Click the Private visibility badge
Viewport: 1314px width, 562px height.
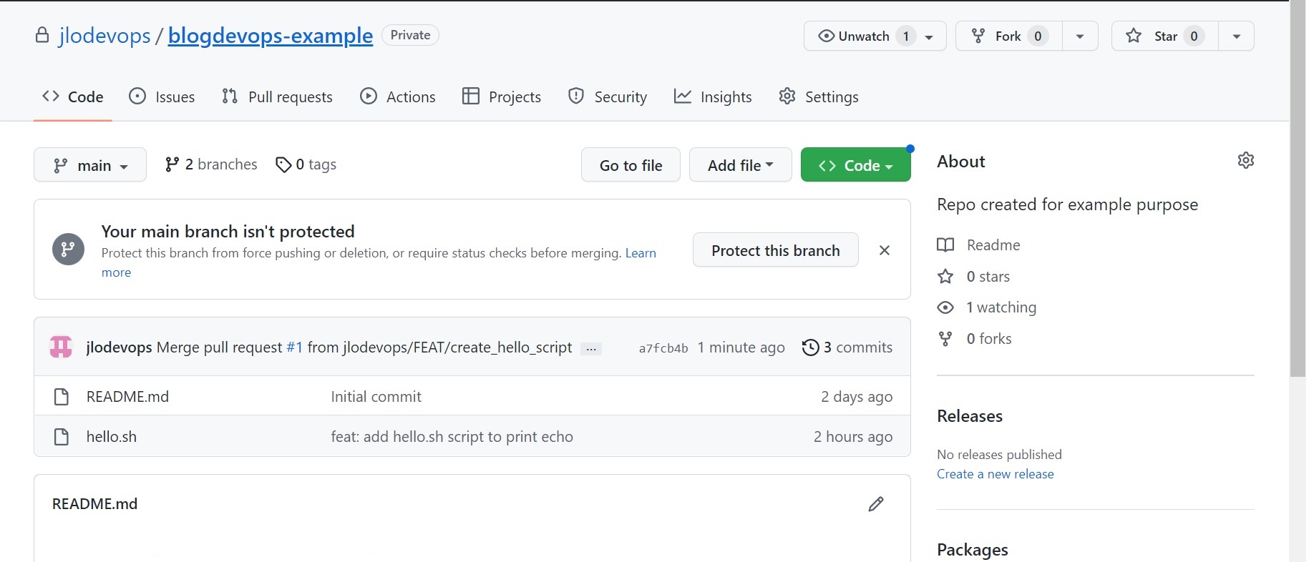(x=410, y=35)
